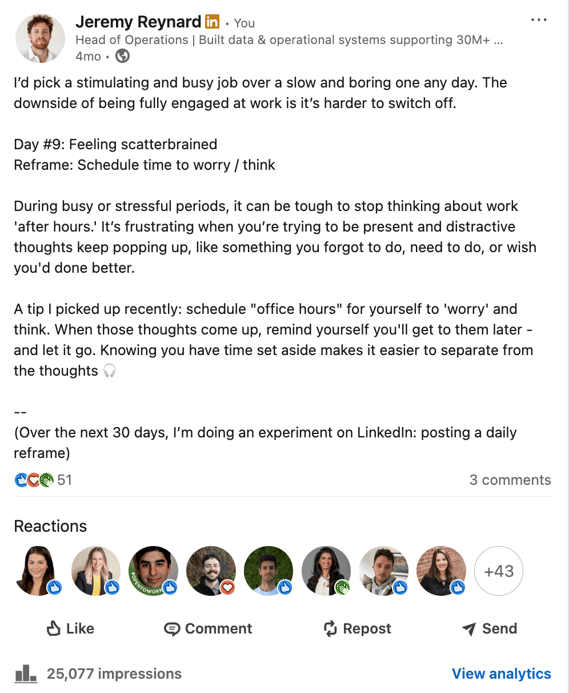Click the LinkedIn premium badge icon
The height and width of the screenshot is (693, 569).
(x=212, y=22)
